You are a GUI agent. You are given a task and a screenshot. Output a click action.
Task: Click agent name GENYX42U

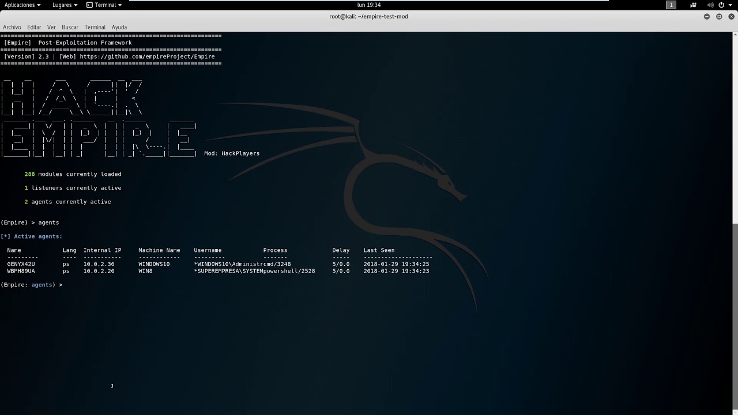click(x=21, y=264)
